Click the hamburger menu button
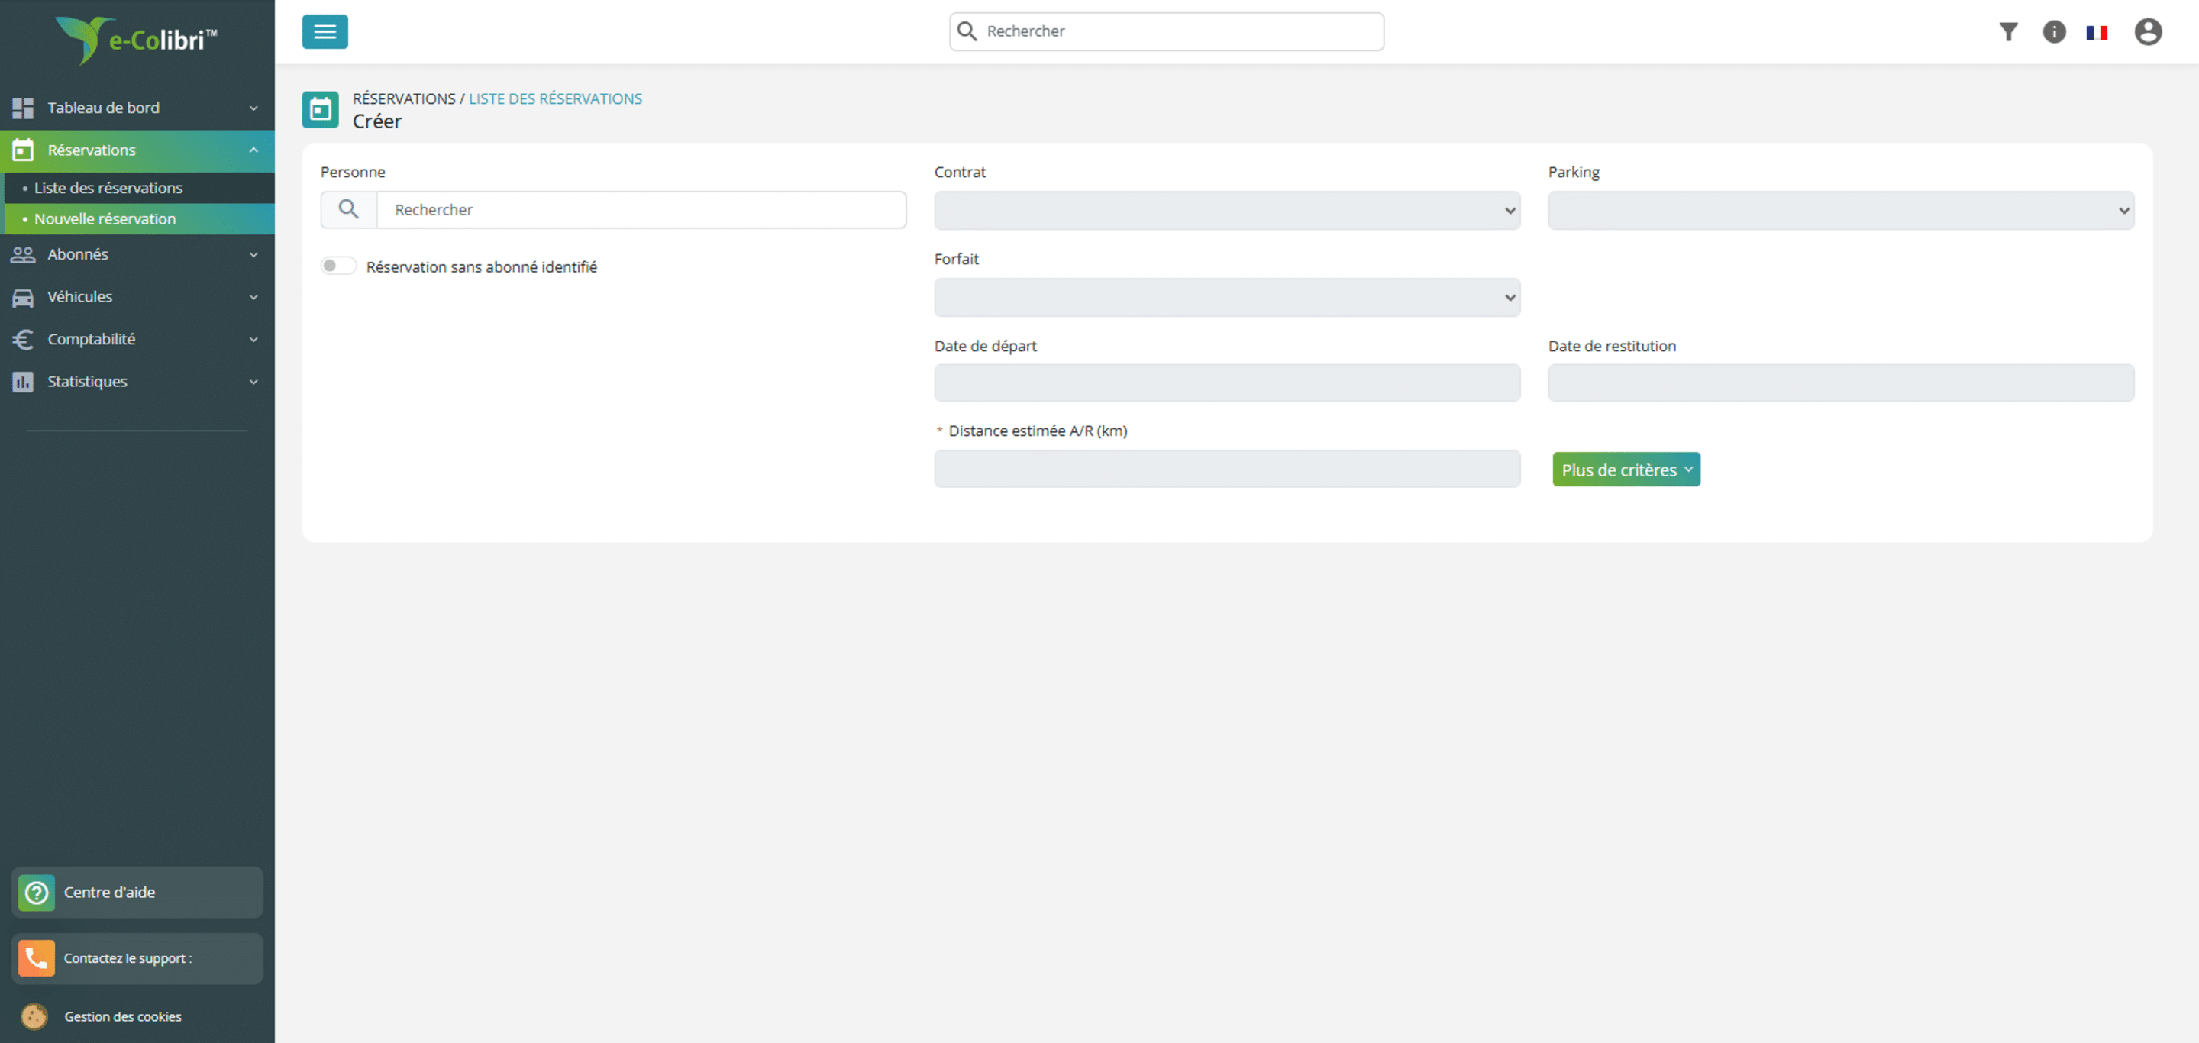Screen dimensions: 2199x1043 tap(325, 31)
